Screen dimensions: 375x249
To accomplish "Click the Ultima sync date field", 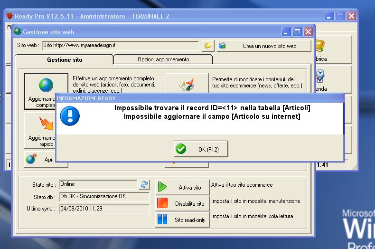I will tap(104, 209).
